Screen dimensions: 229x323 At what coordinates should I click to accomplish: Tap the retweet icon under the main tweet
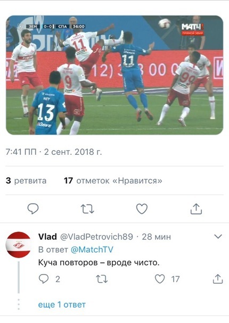(87, 209)
